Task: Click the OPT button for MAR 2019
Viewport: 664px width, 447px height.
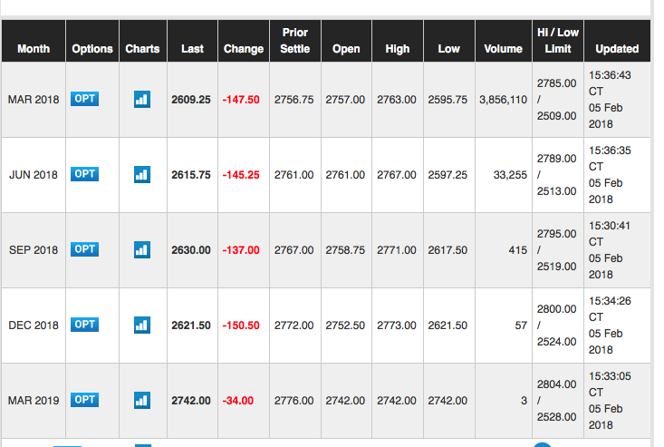Action: click(84, 400)
